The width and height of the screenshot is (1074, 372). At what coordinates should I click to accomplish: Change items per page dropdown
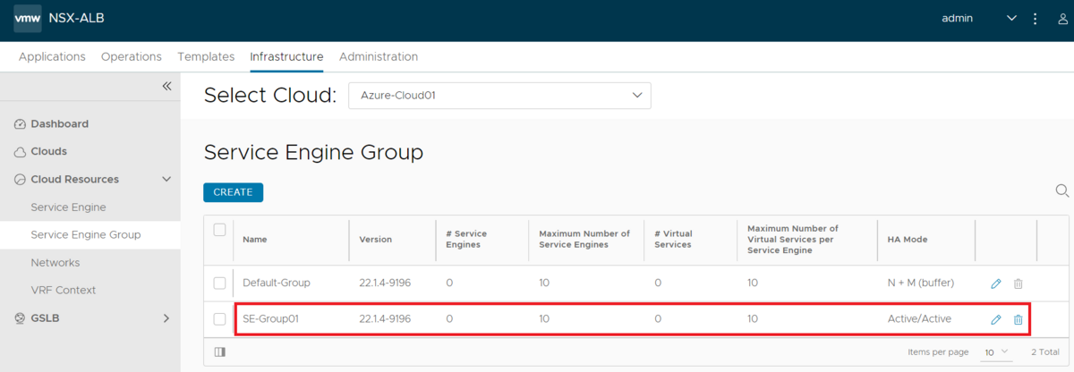[996, 352]
